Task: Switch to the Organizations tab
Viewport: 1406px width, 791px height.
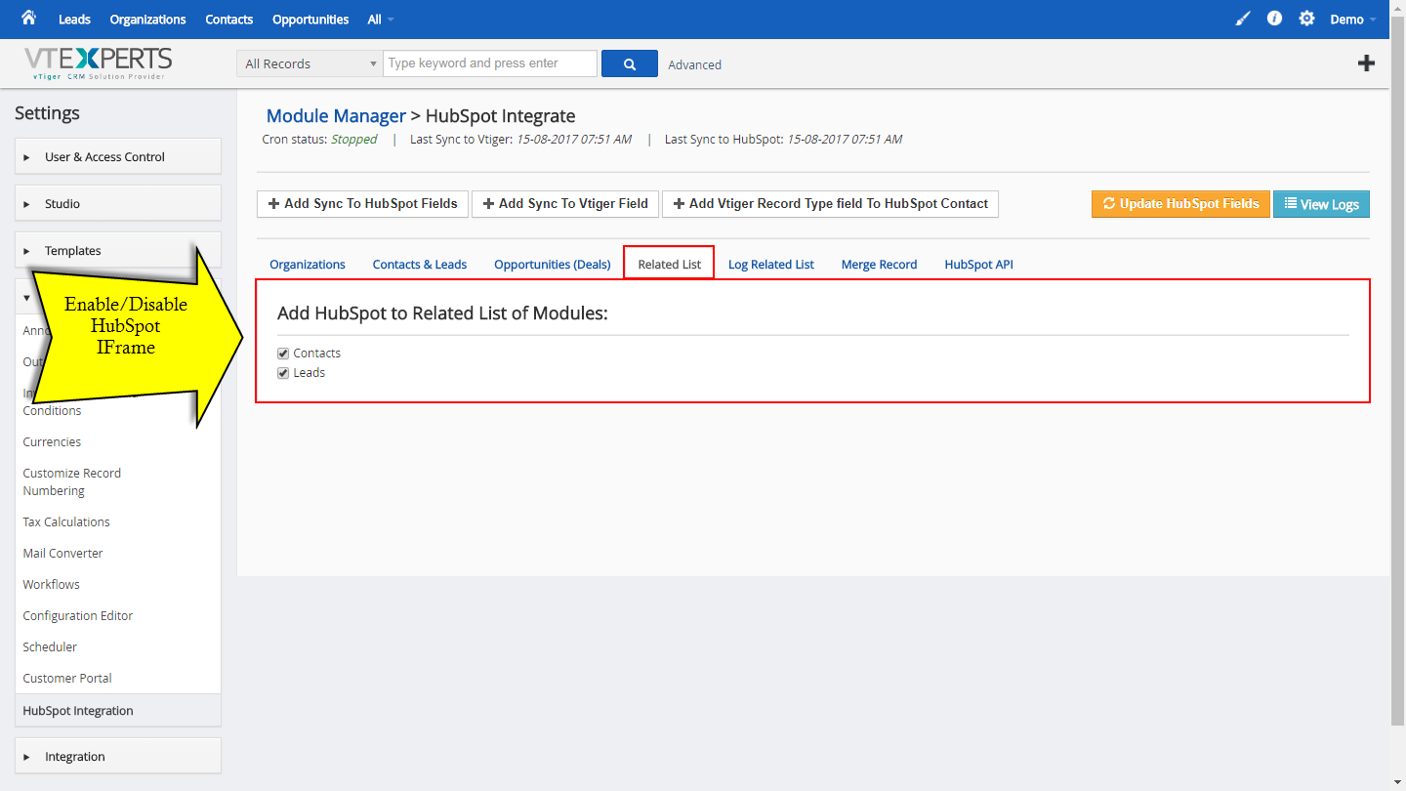Action: point(308,264)
